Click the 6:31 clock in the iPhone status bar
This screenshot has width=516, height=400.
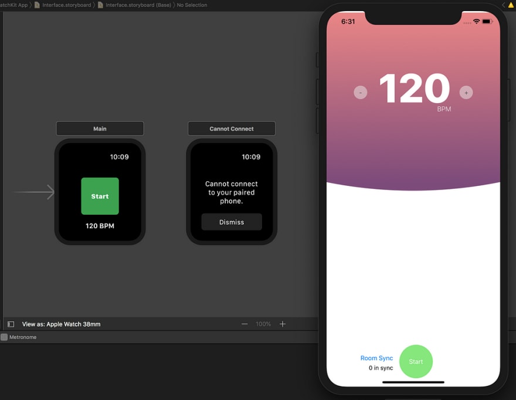pyautogui.click(x=348, y=21)
